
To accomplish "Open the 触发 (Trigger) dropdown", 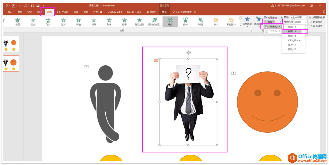I will 270,22.
